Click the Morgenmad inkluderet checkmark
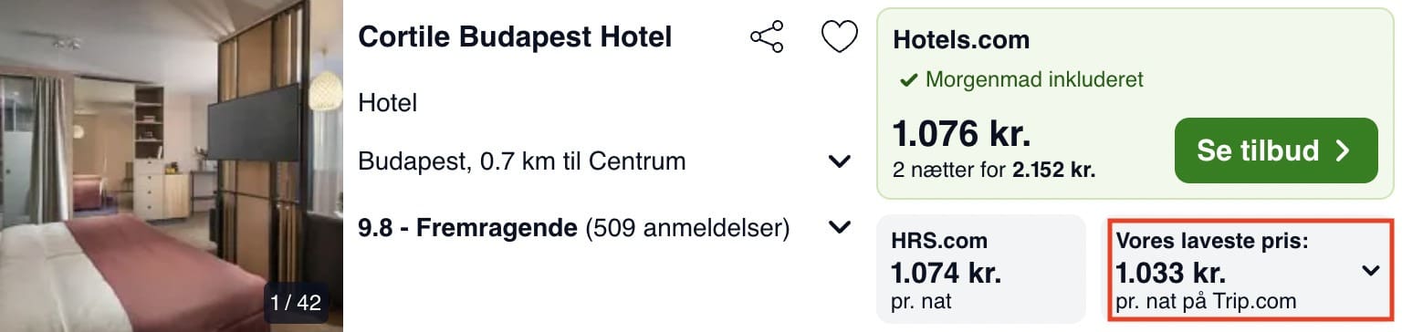The width and height of the screenshot is (1402, 332). click(x=908, y=80)
